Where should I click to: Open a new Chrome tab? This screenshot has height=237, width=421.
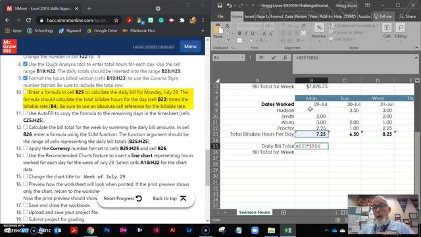[x=89, y=9]
